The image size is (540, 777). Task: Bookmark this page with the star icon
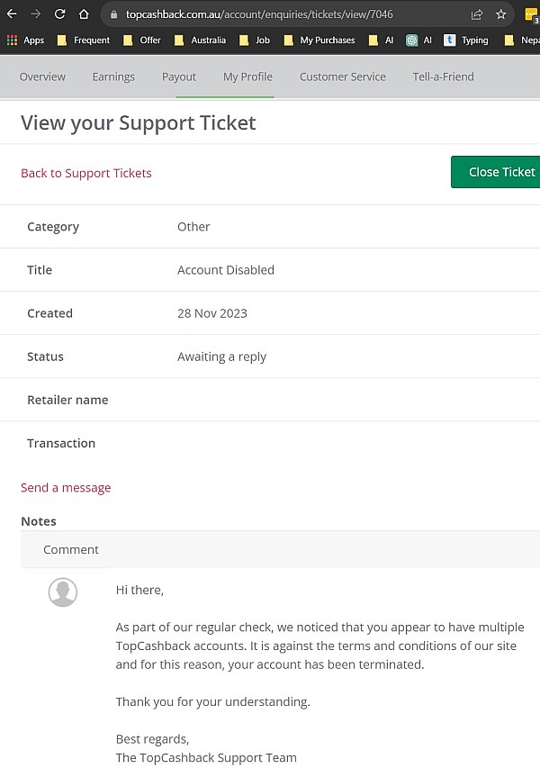501,14
